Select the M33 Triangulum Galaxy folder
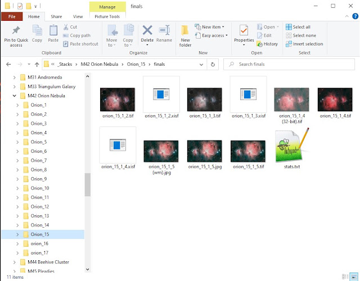Viewport: 360px width, 281px height. pyautogui.click(x=51, y=87)
